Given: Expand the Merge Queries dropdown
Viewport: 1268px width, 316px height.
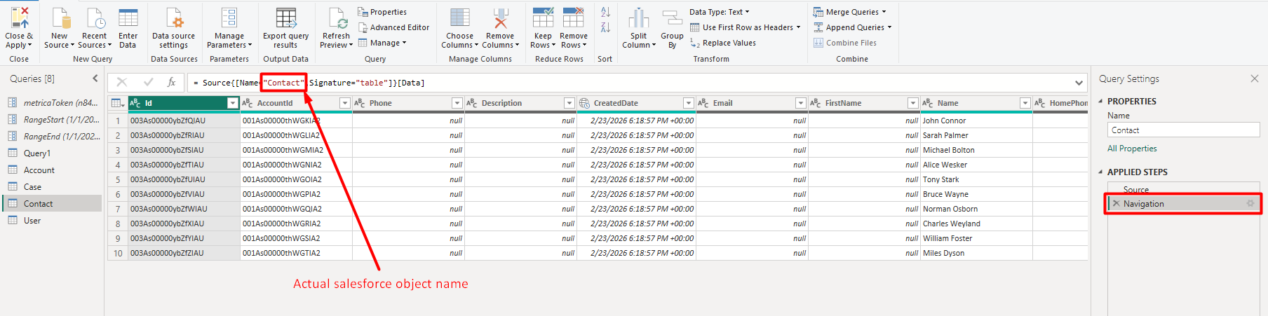Looking at the screenshot, I should coord(884,12).
